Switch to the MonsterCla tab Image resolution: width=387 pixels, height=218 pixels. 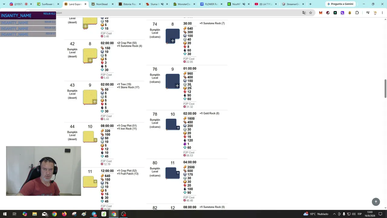[x=184, y=4]
